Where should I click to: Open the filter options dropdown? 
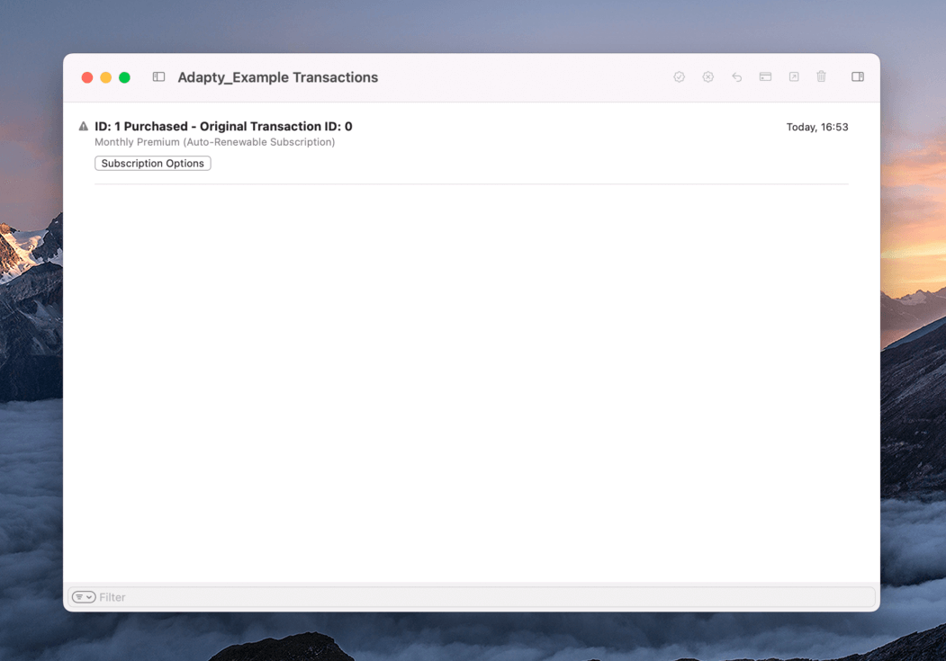[x=84, y=597]
